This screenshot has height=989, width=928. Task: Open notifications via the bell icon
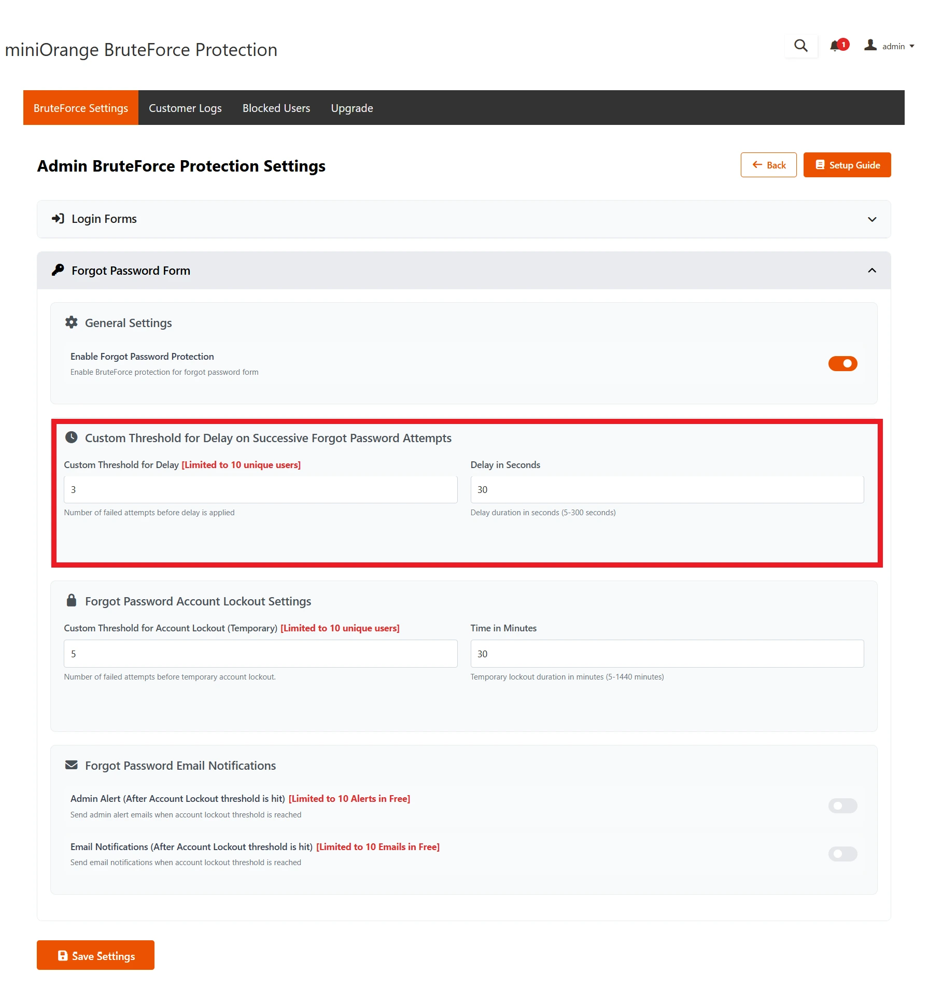coord(835,47)
